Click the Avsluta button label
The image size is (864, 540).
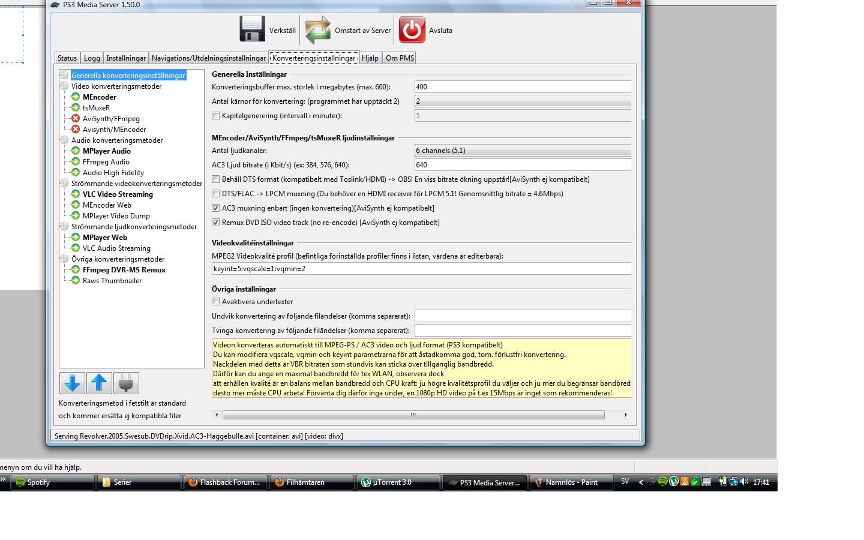point(440,31)
